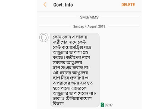Image resolution: width=163 pixels, height=109 pixels.
Task: Tap the line ছাপ সংগ্রহ করছে না।
Action: point(71,68)
